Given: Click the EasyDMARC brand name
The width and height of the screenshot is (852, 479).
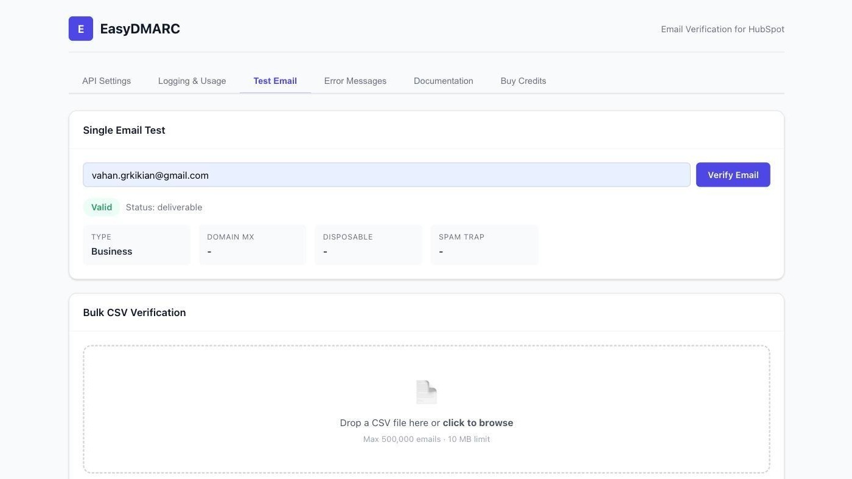Looking at the screenshot, I should (140, 29).
